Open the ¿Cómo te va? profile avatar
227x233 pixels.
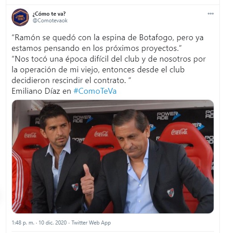pos(20,17)
